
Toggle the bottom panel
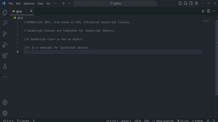pyautogui.click(x=185, y=3)
